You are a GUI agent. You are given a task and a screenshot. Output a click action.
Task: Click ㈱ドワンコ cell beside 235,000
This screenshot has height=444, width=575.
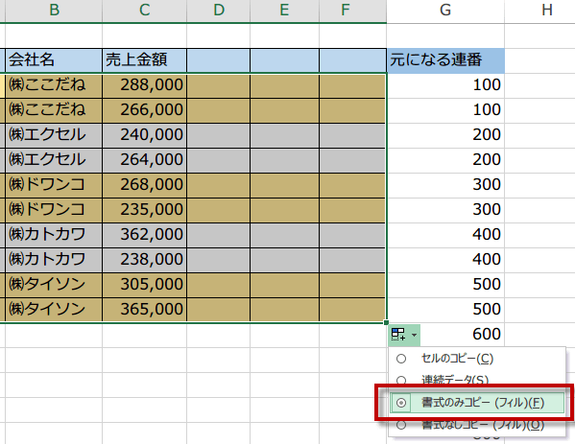pos(54,210)
